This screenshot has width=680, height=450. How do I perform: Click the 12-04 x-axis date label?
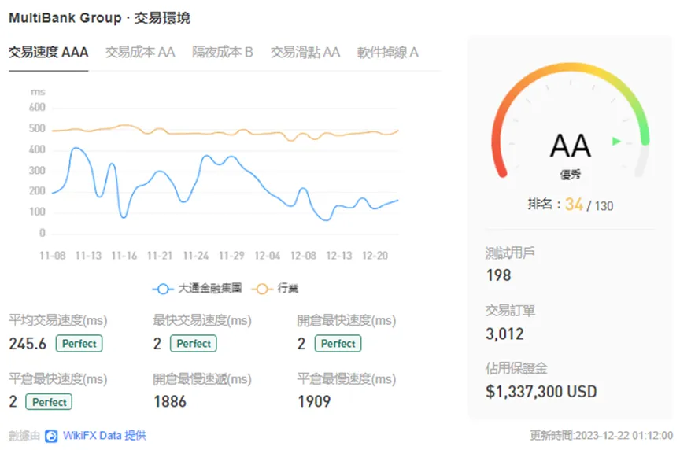pos(268,256)
